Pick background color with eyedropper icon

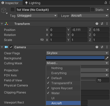pos(107,58)
